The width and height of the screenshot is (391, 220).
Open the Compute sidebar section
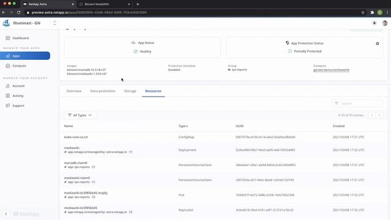[19, 66]
